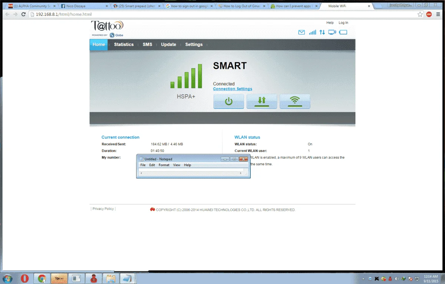Open the SMS tab
This screenshot has height=284, width=445.
click(x=148, y=44)
